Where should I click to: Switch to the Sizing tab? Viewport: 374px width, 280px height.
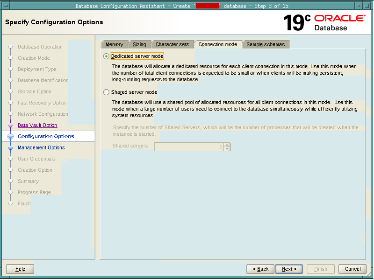coord(139,44)
